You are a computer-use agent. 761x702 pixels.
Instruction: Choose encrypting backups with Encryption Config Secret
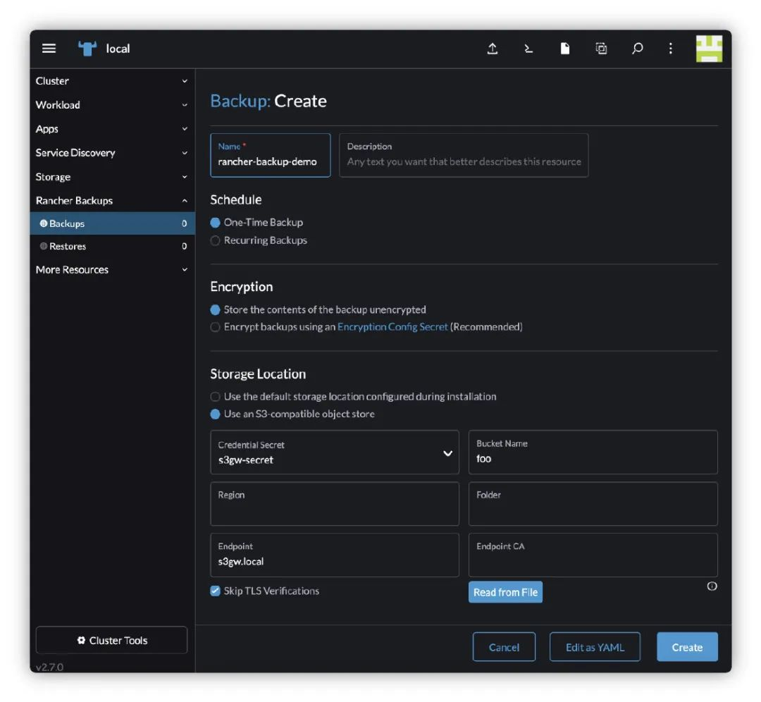tap(215, 327)
